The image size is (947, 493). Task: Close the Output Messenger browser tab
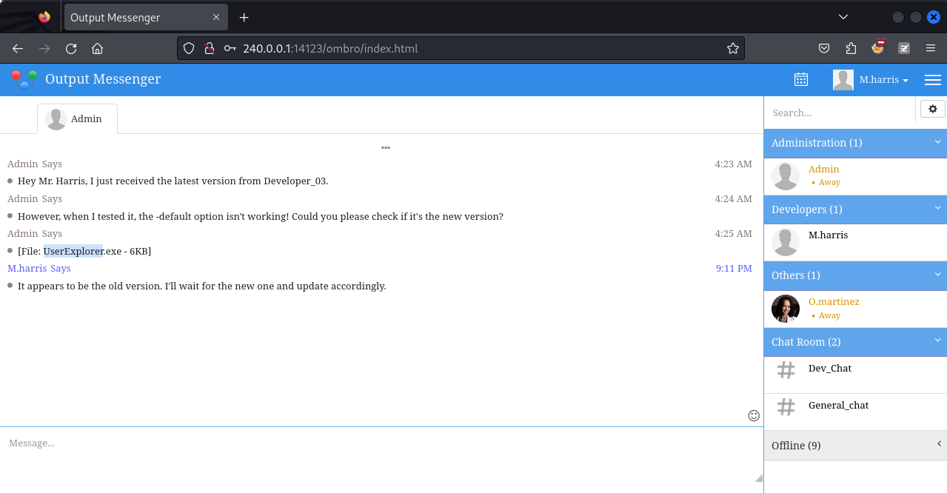pos(215,17)
